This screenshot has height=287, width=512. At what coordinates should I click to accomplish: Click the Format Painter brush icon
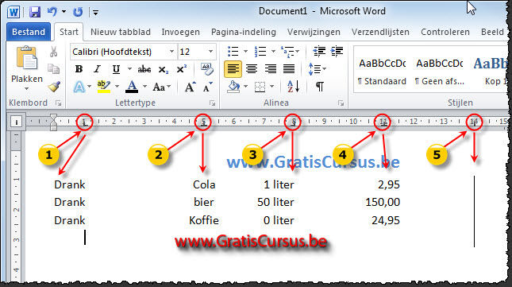pos(54,87)
